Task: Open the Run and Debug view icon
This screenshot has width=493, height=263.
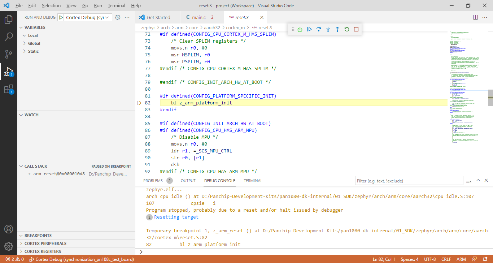Action: tap(9, 71)
